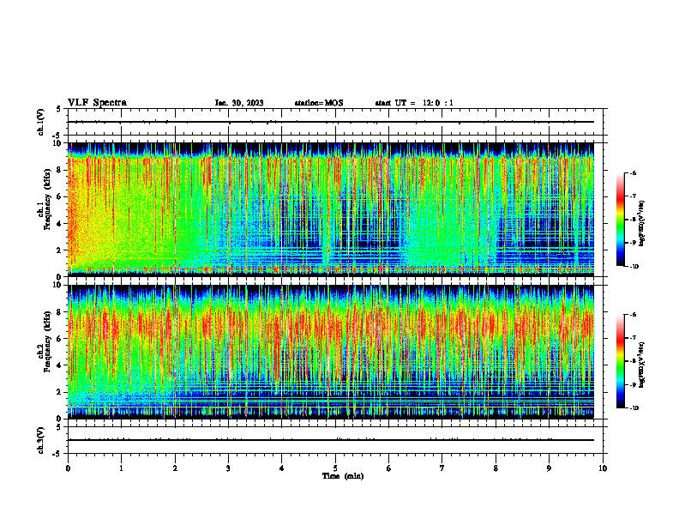Click the "ch.3(V)" waveform axis label
Image resolution: width=679 pixels, height=525 pixels.
point(41,440)
